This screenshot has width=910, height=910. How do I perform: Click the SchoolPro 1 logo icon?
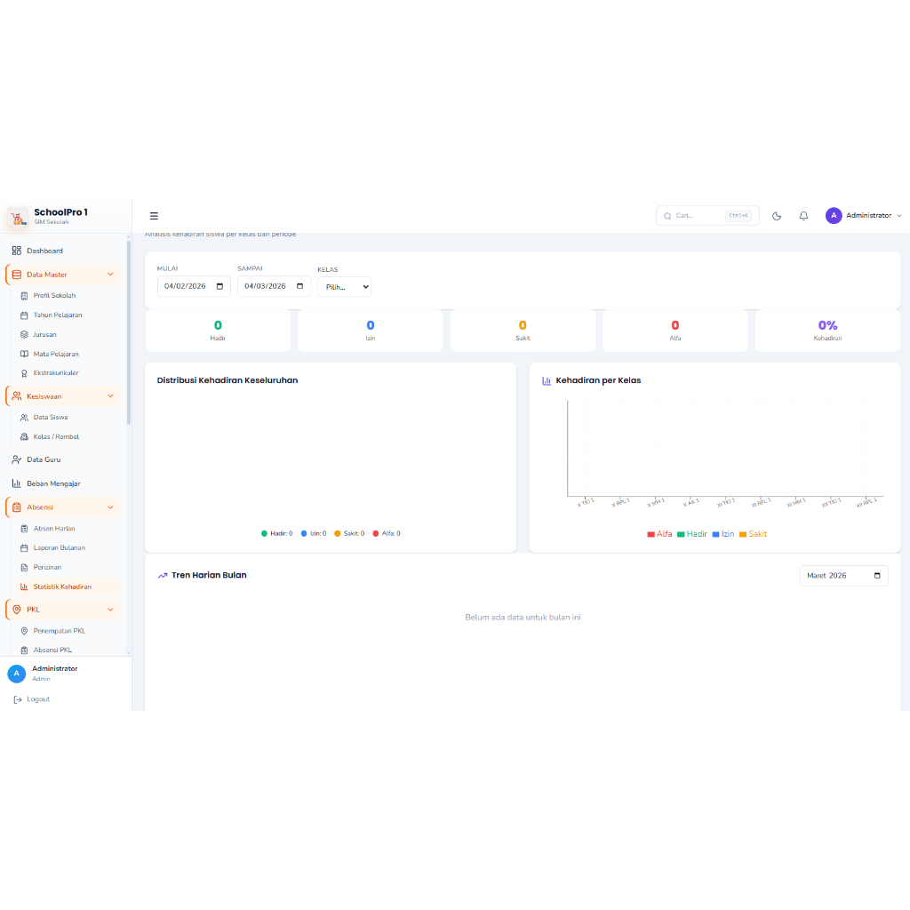18,217
